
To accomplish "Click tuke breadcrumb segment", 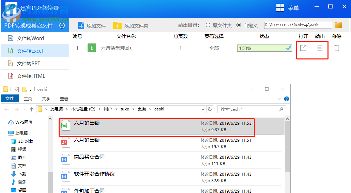I will [x=125, y=109].
